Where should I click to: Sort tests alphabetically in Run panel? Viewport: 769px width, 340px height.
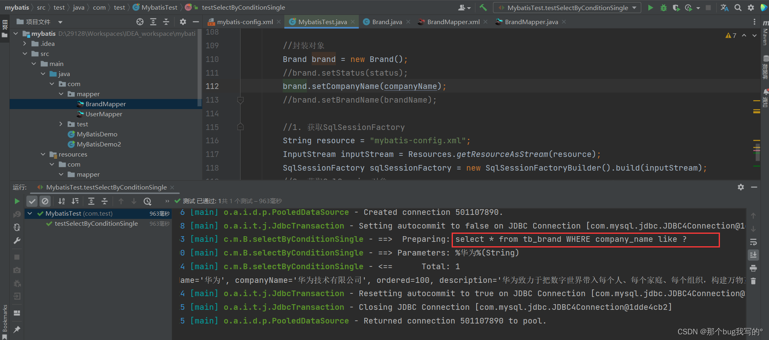coord(62,201)
